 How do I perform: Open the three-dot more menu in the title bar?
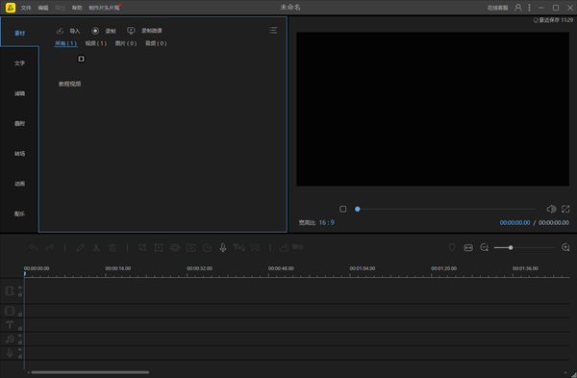click(x=530, y=8)
